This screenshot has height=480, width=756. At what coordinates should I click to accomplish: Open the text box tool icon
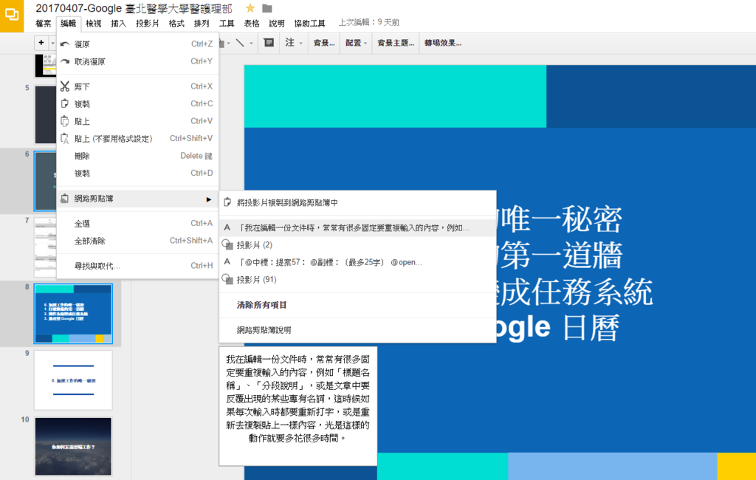(269, 43)
